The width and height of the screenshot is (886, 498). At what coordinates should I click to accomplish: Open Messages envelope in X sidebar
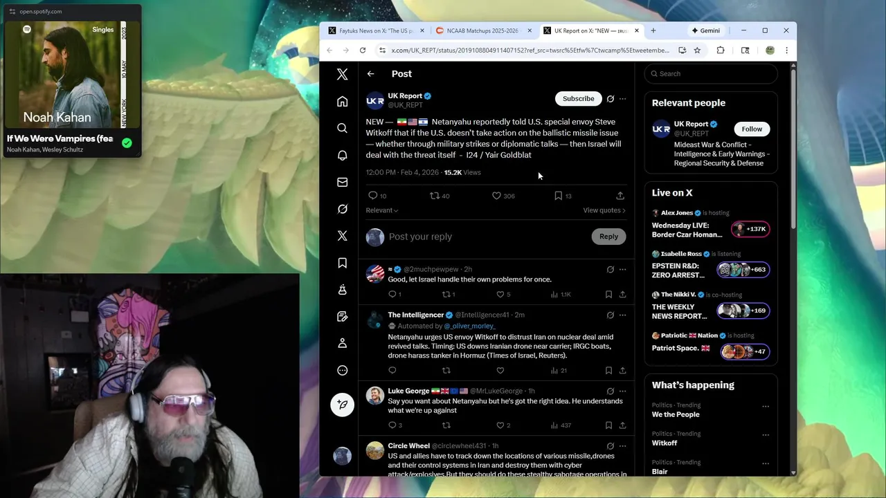[x=342, y=182]
